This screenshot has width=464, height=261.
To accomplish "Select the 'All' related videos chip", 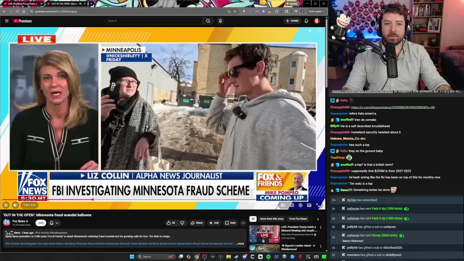I will 253,219.
